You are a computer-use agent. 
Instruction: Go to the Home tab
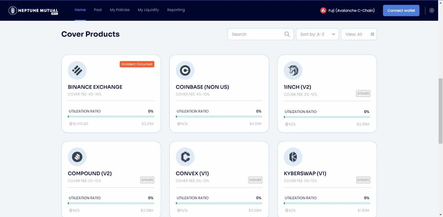80,10
